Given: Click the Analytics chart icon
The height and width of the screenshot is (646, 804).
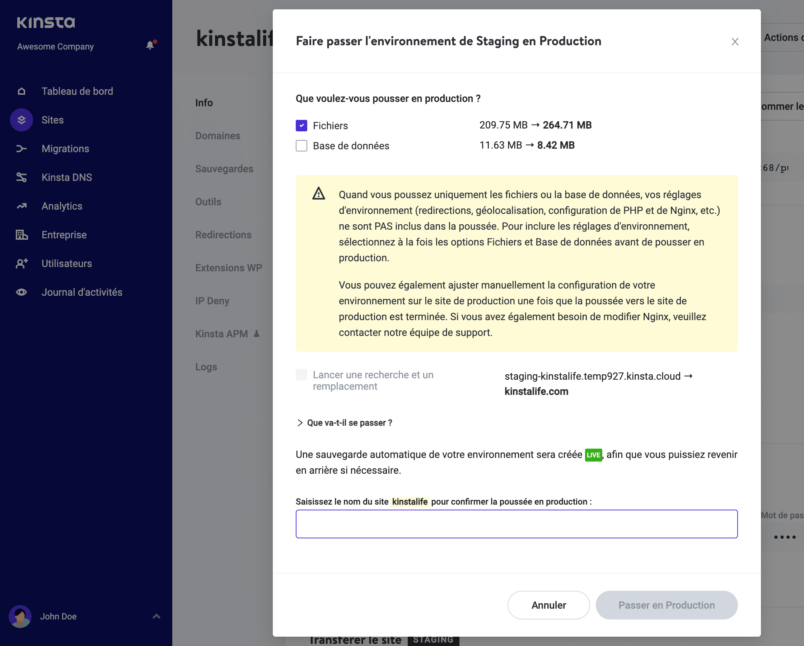Looking at the screenshot, I should [22, 206].
